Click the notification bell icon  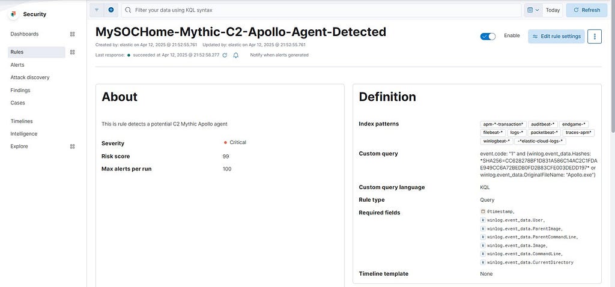tap(235, 55)
